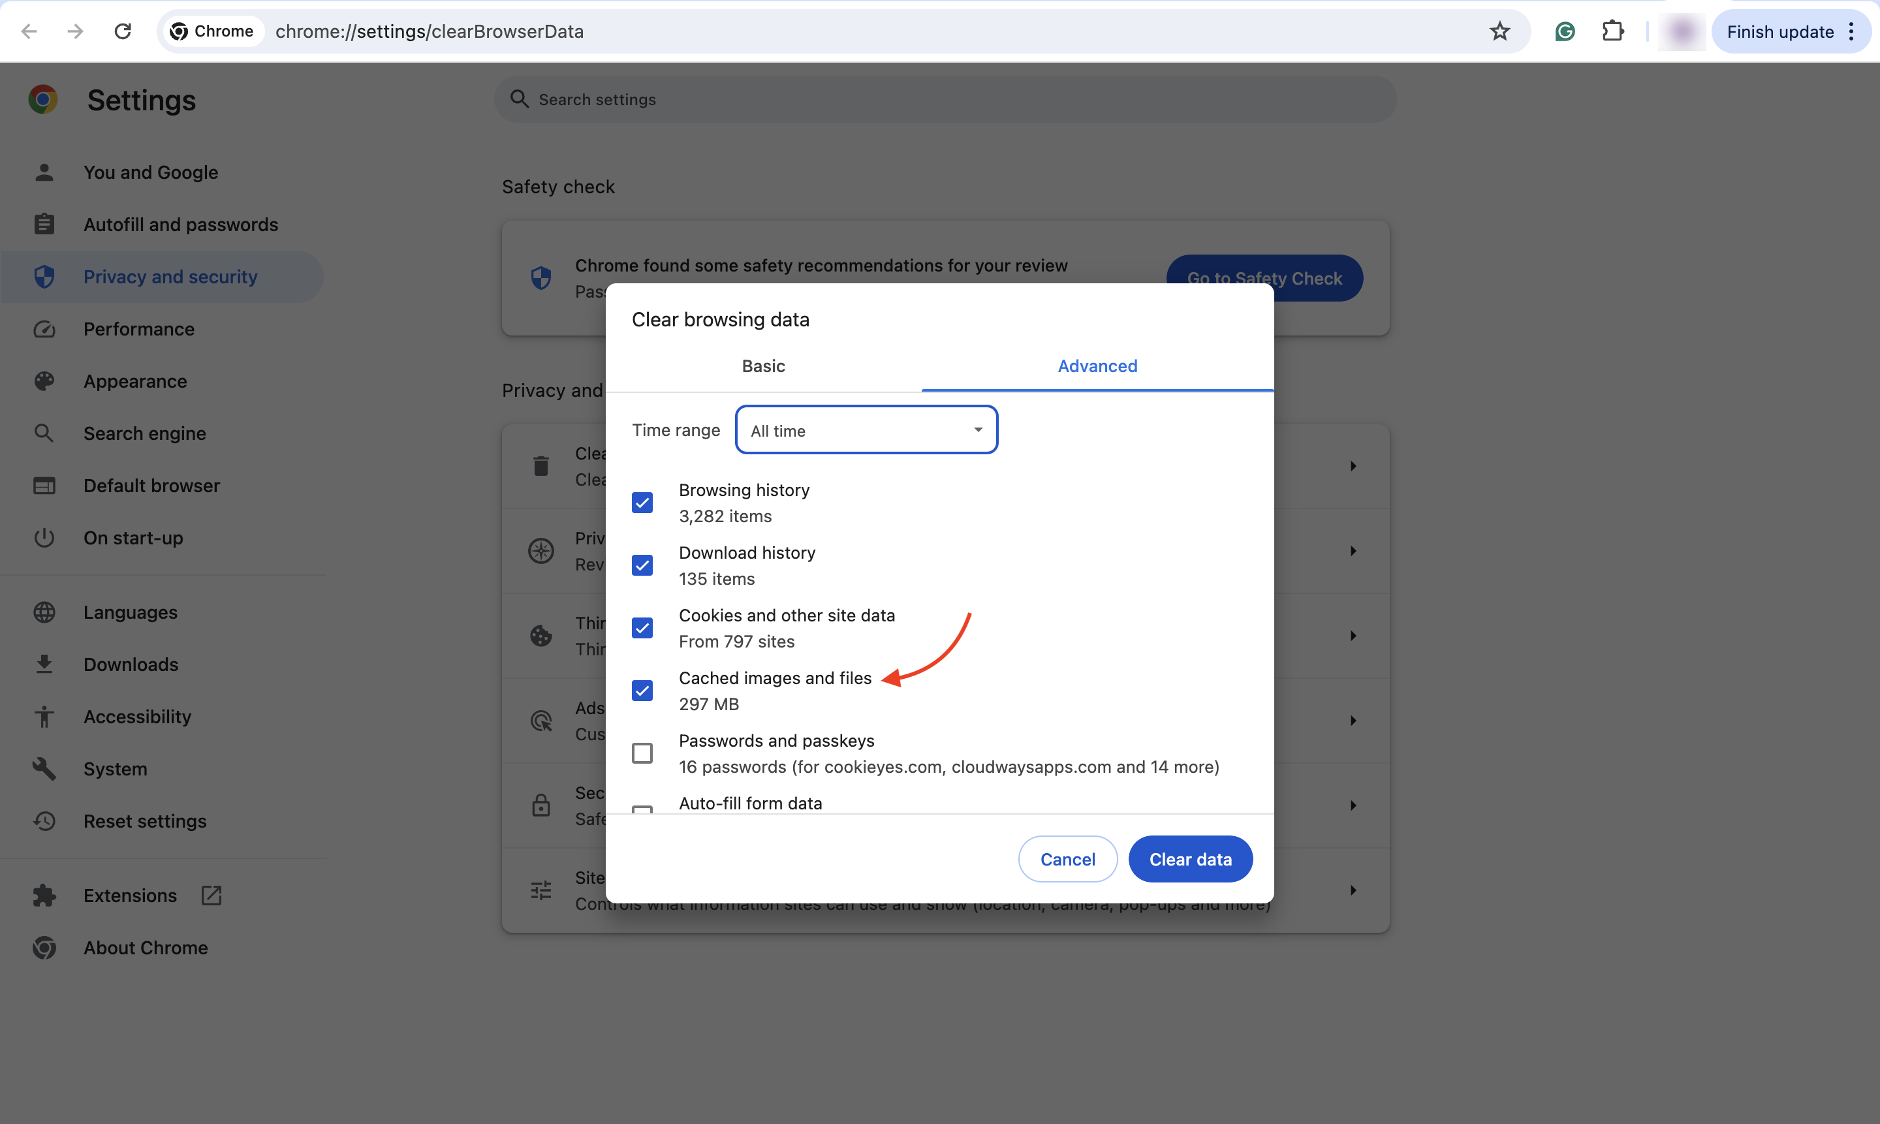Click the Cancel button

[1067, 859]
